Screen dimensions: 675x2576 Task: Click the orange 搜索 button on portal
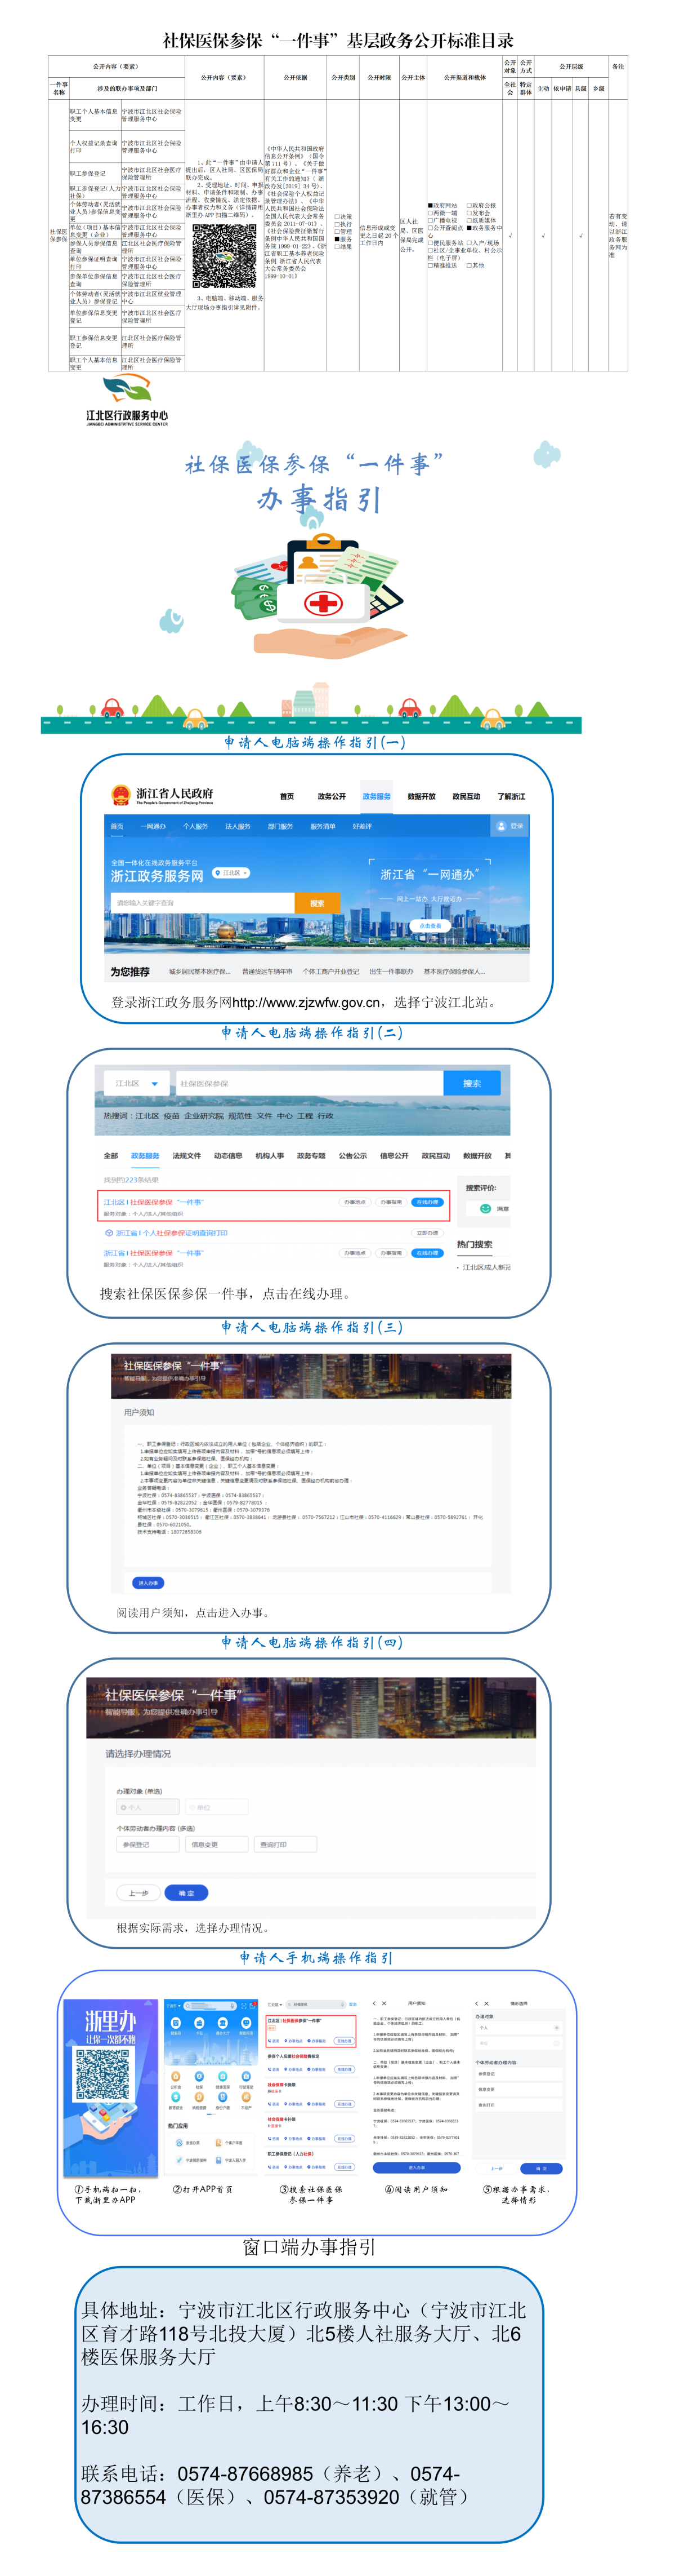click(x=316, y=903)
